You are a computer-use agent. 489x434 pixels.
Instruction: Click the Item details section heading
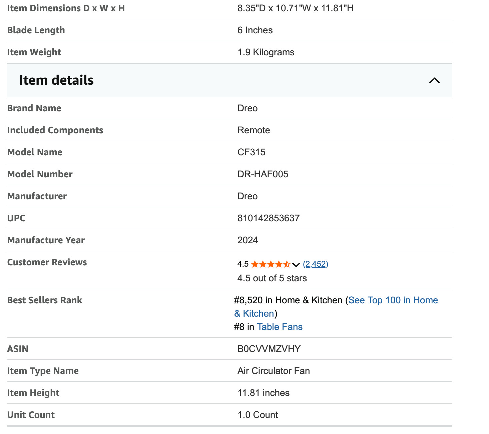tap(56, 80)
